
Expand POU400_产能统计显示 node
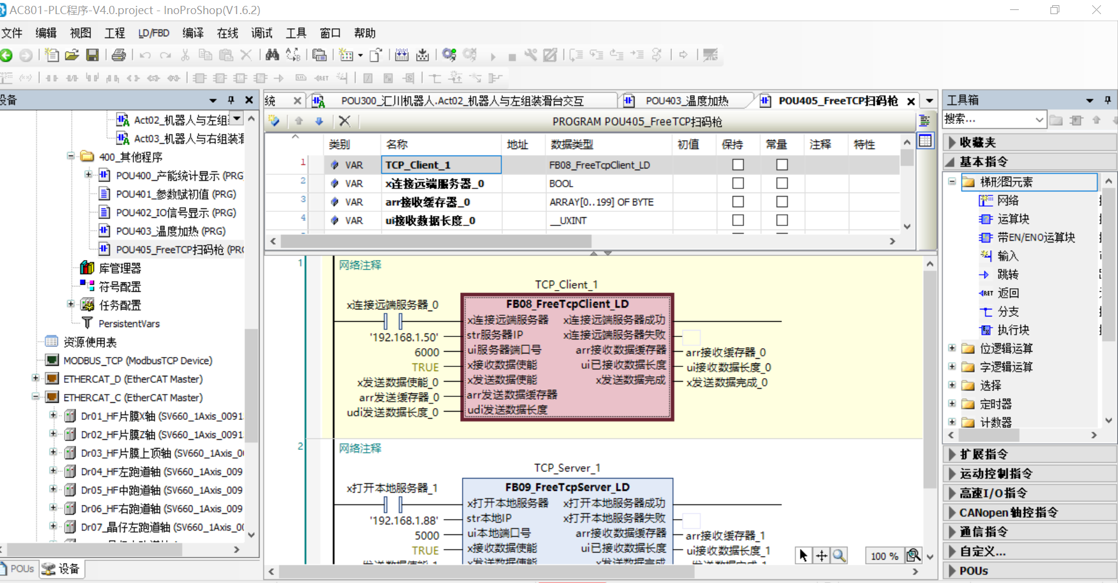pos(88,174)
